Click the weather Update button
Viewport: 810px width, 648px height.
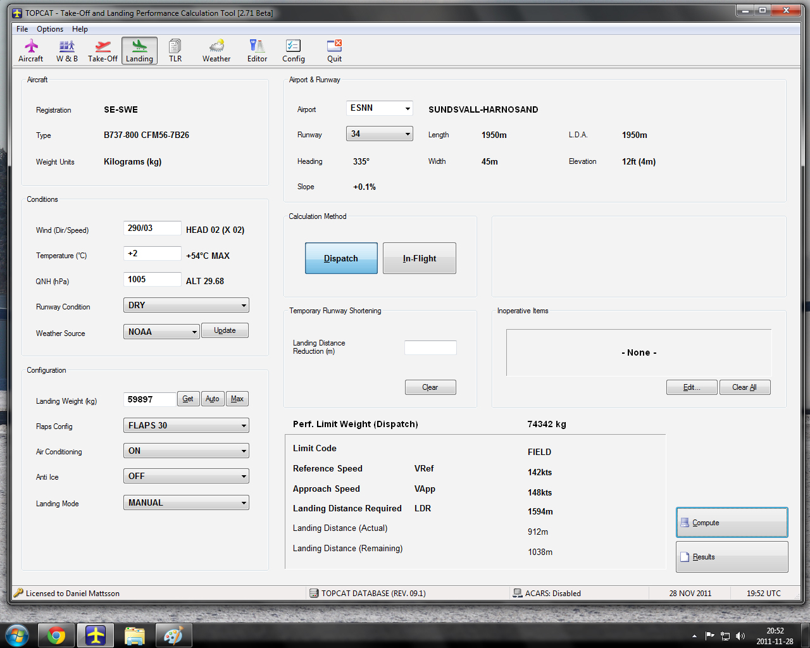(225, 330)
